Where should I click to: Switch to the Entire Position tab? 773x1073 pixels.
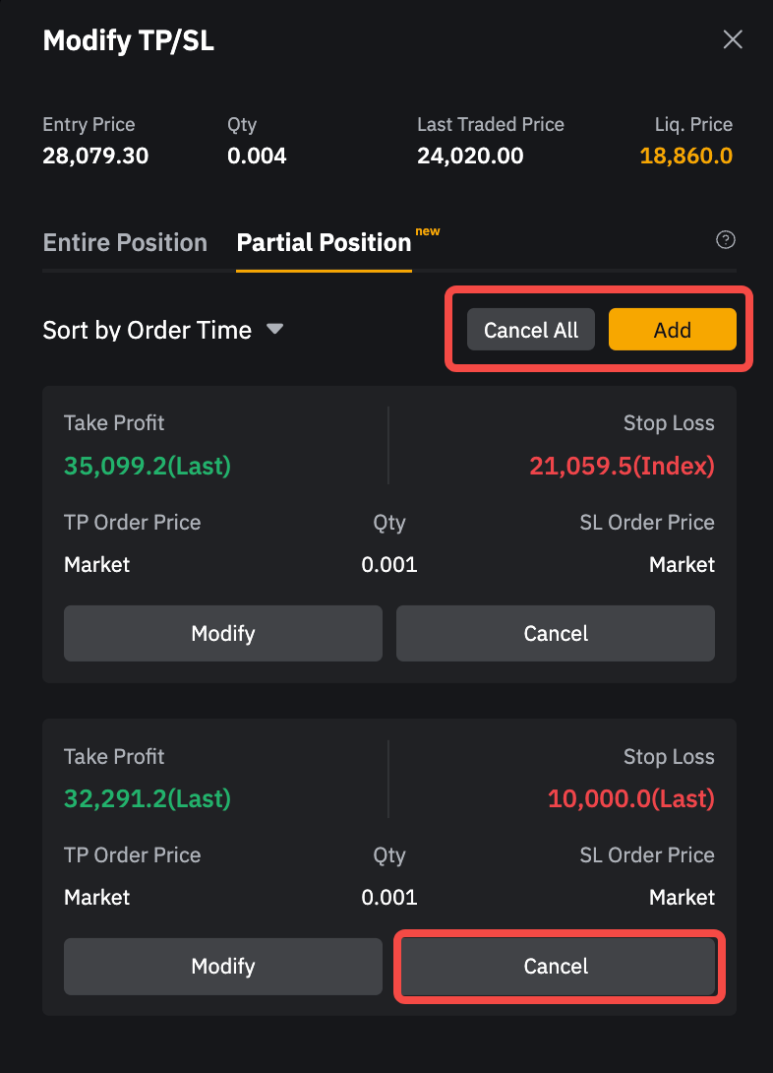[x=125, y=243]
